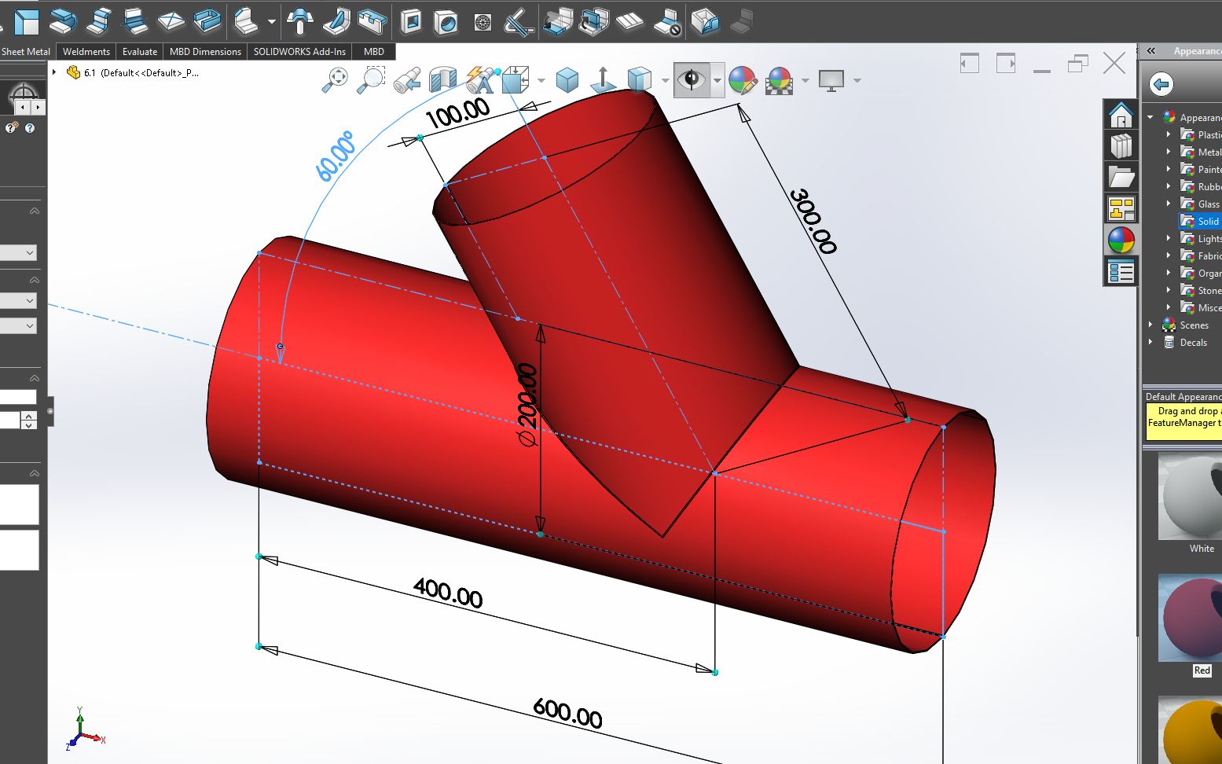Open the Hide/Show Items dropdown arrow
Screen dimensions: 1222x764
pos(716,79)
